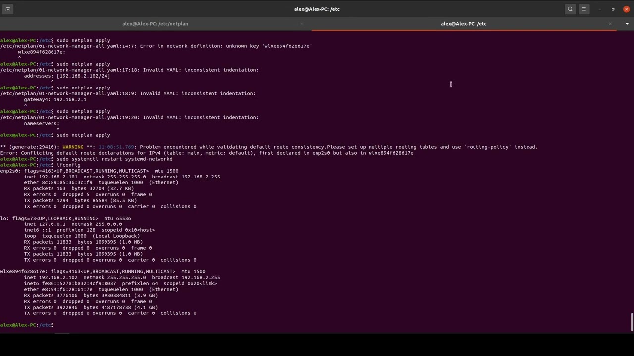Open terminal search with magnifier icon

[570, 9]
